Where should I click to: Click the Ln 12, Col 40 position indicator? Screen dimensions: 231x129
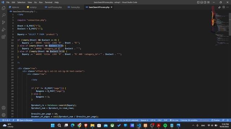point(128,120)
